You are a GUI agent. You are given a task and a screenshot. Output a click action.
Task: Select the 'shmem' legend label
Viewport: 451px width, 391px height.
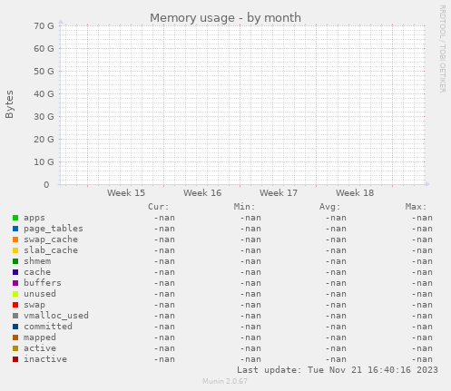coord(37,261)
